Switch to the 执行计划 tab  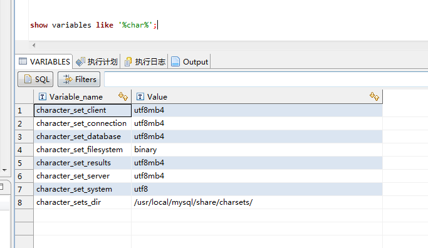pyautogui.click(x=97, y=62)
